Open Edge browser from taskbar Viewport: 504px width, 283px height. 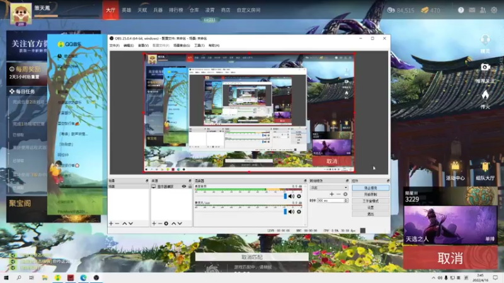tap(83, 277)
